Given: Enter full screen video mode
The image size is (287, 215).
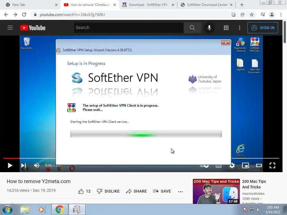Looking at the screenshot, I should tap(272, 165).
